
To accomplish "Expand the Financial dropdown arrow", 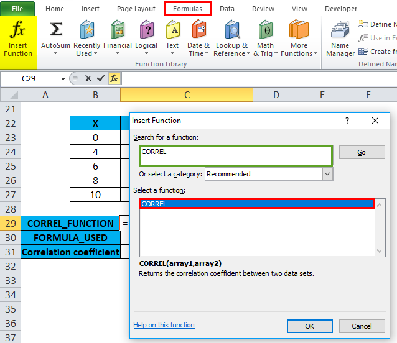I will click(117, 53).
